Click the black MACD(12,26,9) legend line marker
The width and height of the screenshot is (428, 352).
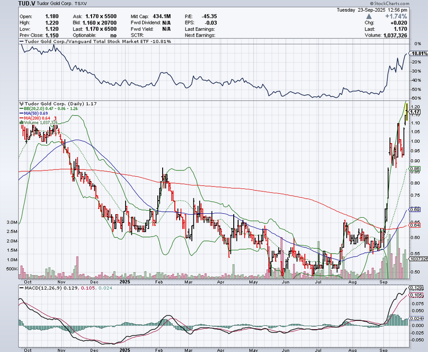point(20,288)
